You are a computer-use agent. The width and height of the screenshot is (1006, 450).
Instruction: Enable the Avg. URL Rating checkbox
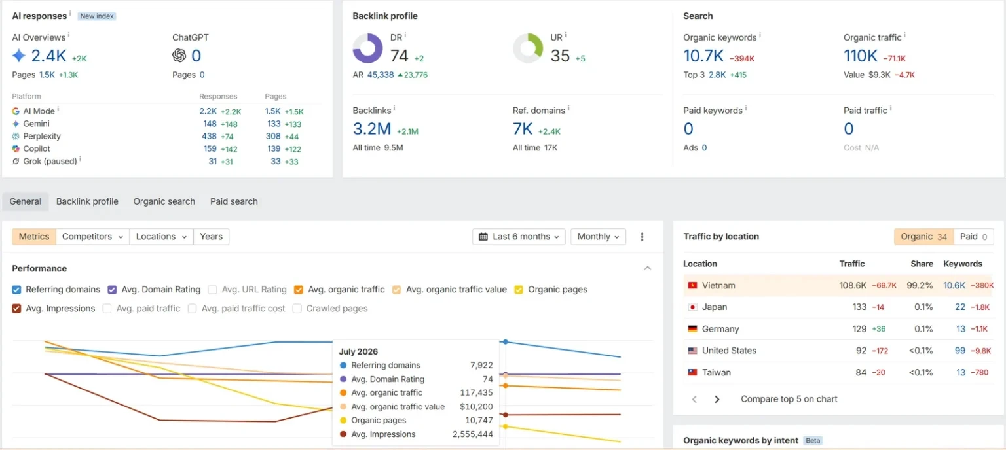pos(213,290)
